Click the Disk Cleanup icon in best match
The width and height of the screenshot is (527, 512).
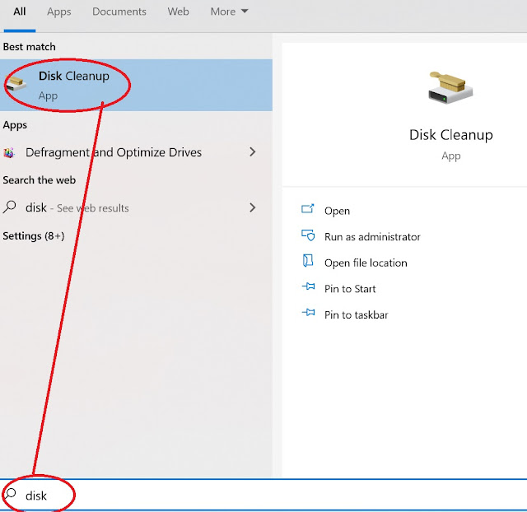16,83
